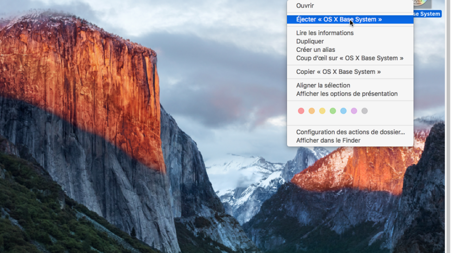Image resolution: width=451 pixels, height=253 pixels.
Task: Open Coup d'œil sur « OS X Base System »
Action: (x=350, y=58)
